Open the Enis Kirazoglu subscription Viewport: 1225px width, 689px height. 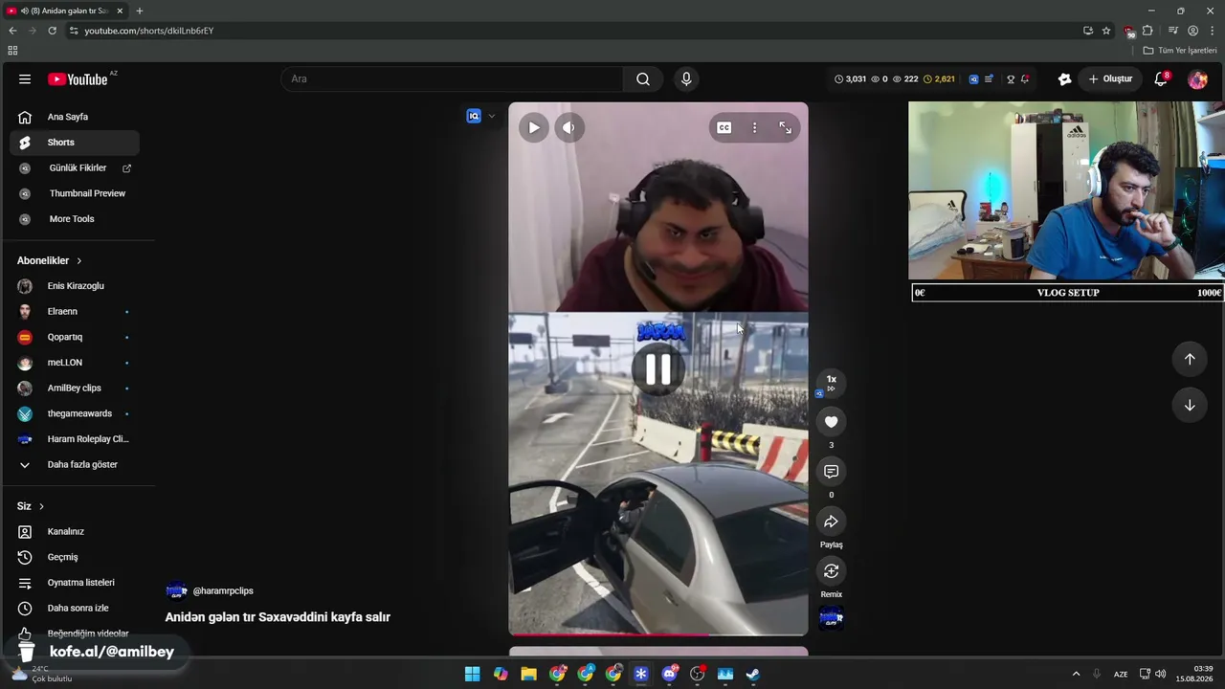[x=75, y=286]
